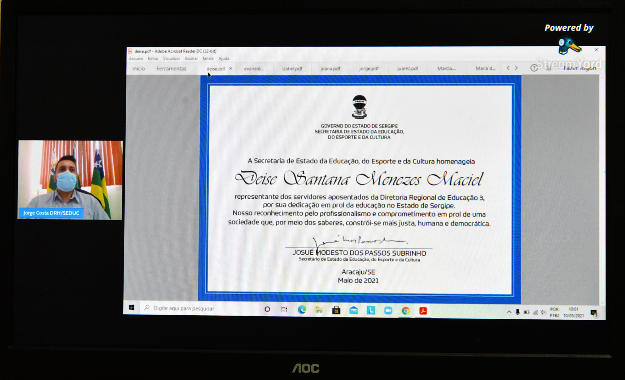Switch to the jorge.pdf tab

[369, 68]
